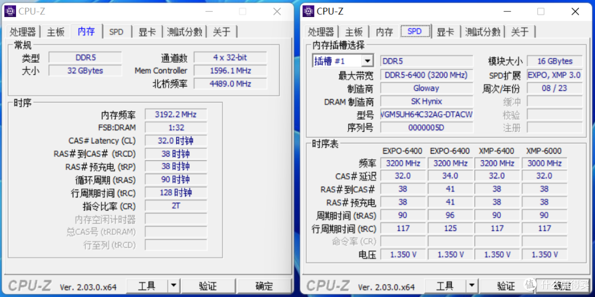Click 32.0 时钟 CAS Latency value
The height and width of the screenshot is (297, 595).
pos(176,141)
